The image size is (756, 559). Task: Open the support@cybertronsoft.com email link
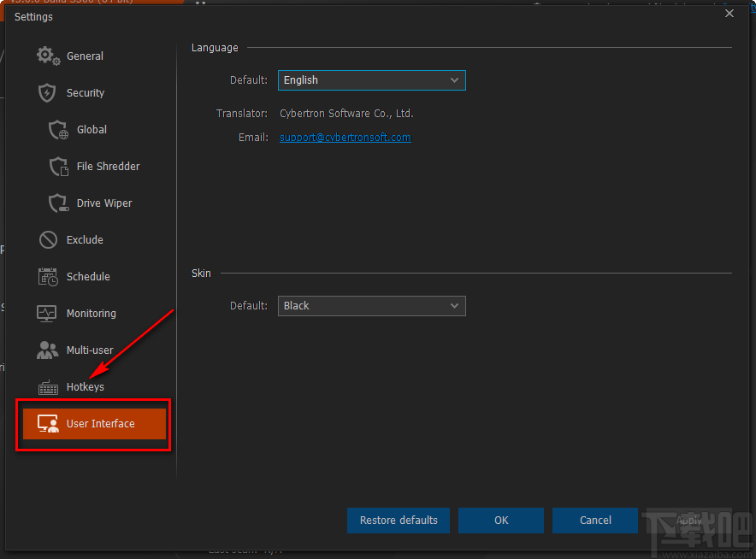[346, 138]
